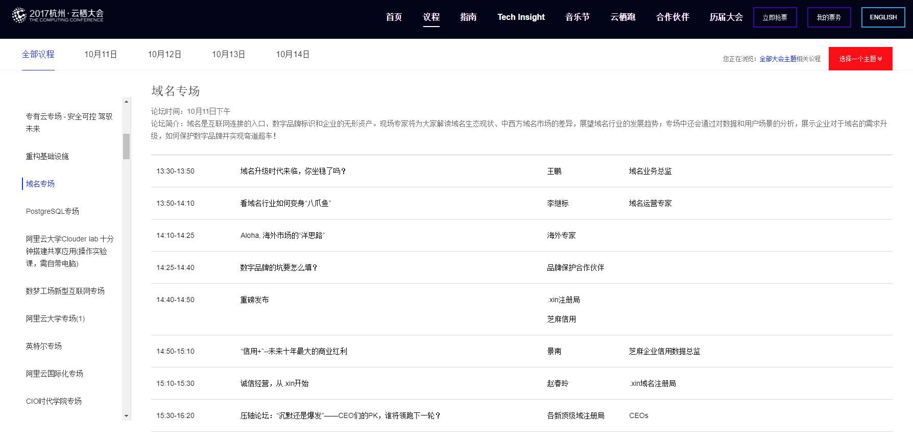Click sidebar scroll down arrow
Viewport: 913px width, 443px height.
click(x=127, y=416)
